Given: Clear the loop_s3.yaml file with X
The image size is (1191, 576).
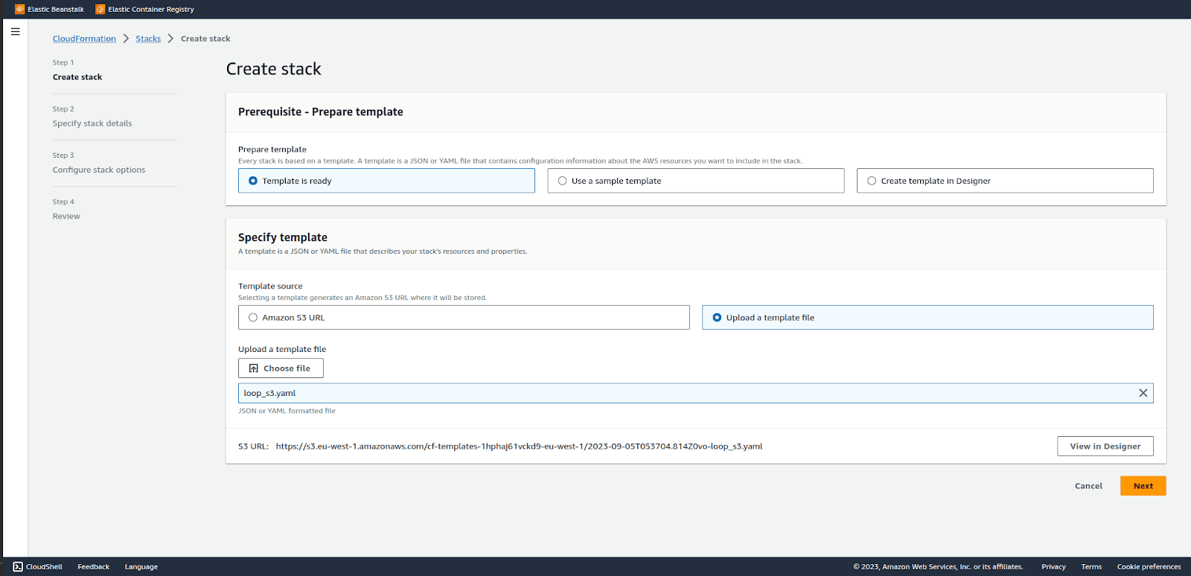Looking at the screenshot, I should click(1143, 393).
